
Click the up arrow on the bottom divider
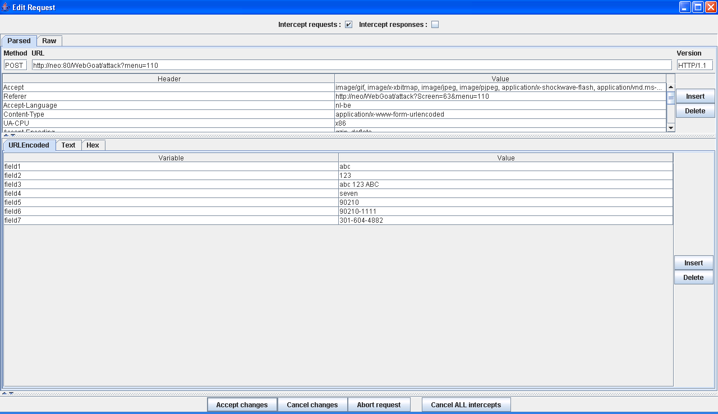point(4,393)
